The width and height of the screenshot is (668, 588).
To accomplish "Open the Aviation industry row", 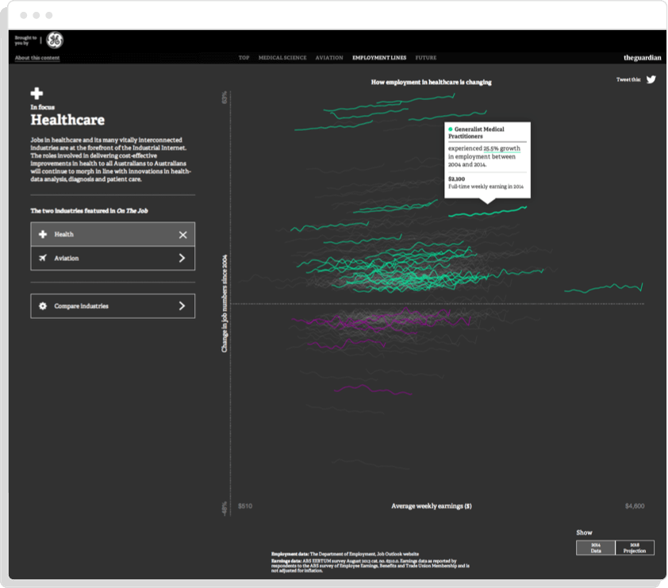I will (111, 259).
